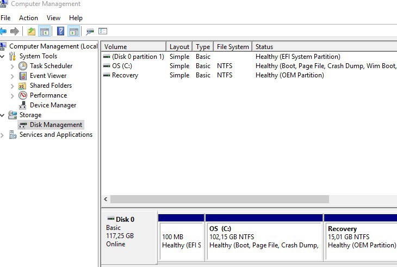Click the Storage node icon
This screenshot has height=267, width=397.
click(13, 115)
